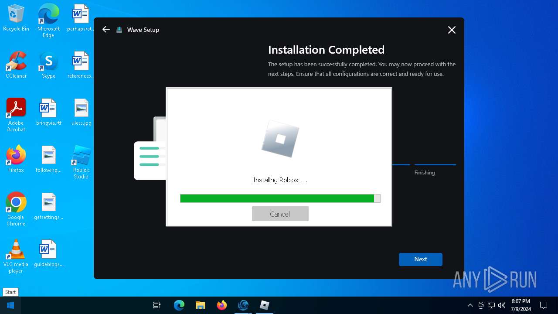Open Skype desktop shortcut

tap(48, 65)
